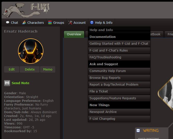Click the character avatar image
Image resolution: width=173 pixels, height=139 pixels.
point(31,51)
